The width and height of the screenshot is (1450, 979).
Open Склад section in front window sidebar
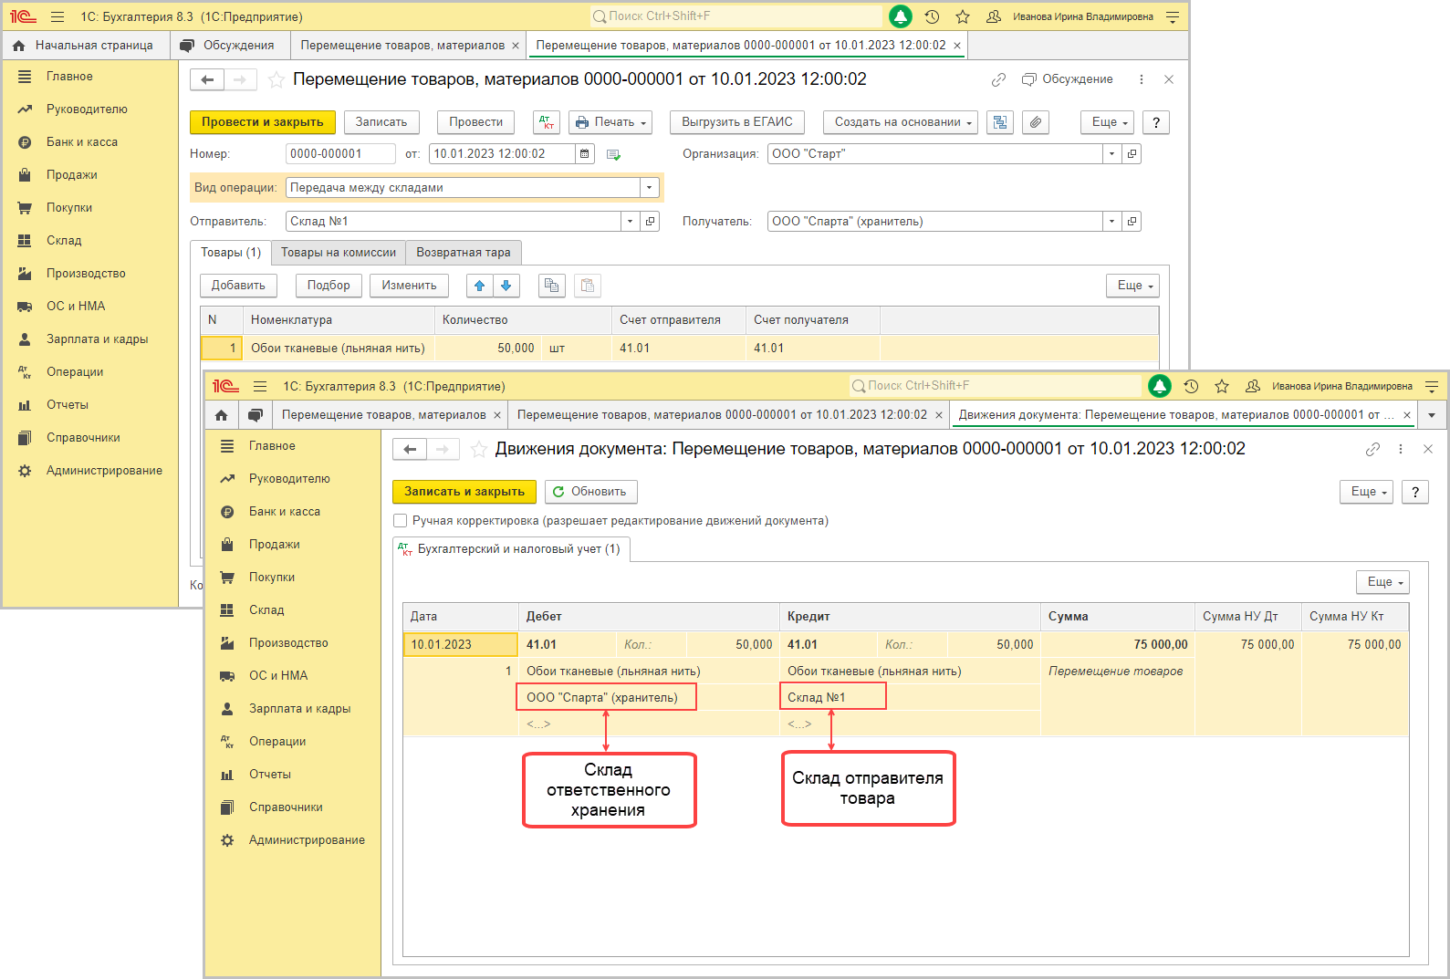point(266,610)
